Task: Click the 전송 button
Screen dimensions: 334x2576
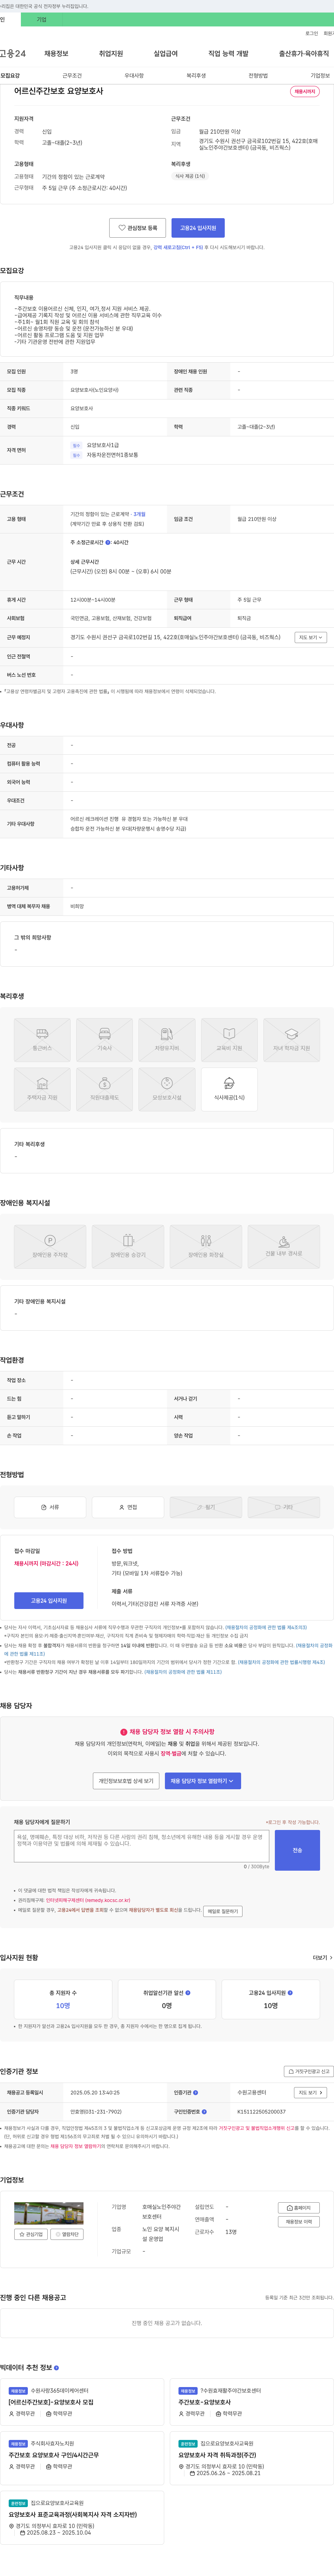Action: tap(297, 1851)
